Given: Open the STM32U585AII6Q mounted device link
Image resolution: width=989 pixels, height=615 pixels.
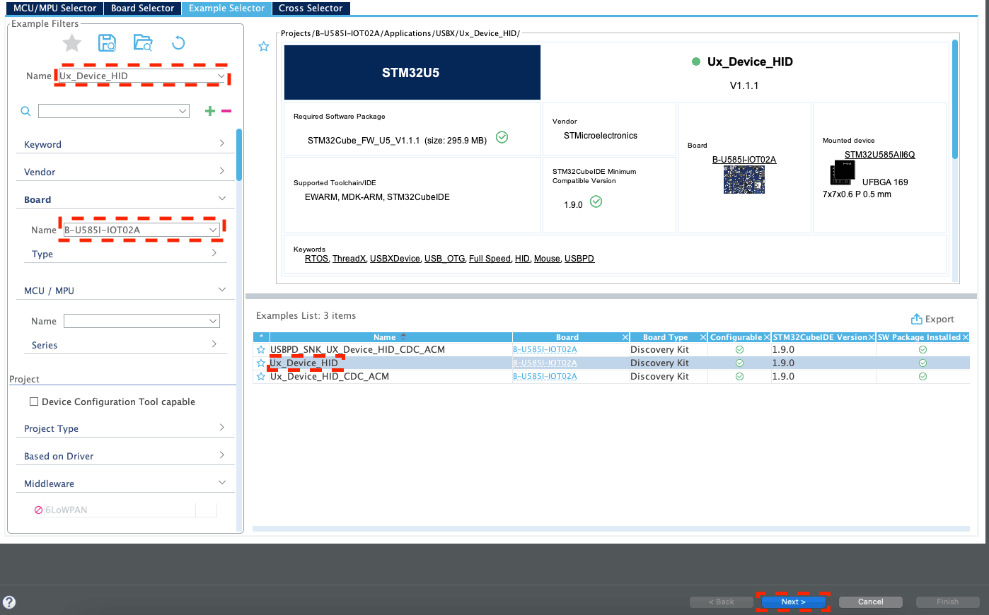Looking at the screenshot, I should 879,155.
